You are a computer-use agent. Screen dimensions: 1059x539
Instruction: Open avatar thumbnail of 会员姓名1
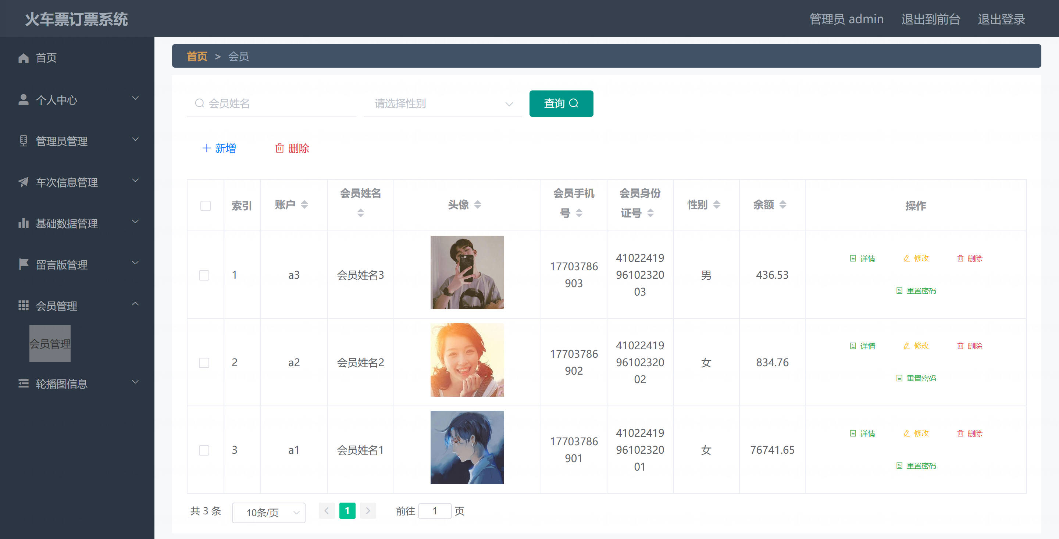(x=467, y=447)
